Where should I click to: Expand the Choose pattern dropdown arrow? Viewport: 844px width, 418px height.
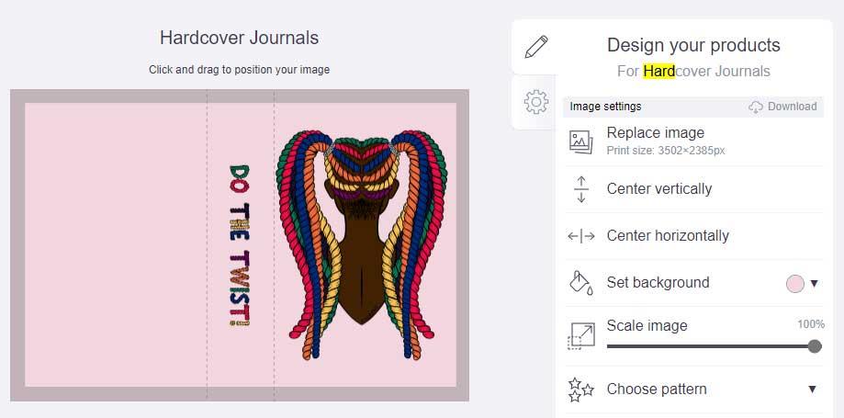coord(813,390)
